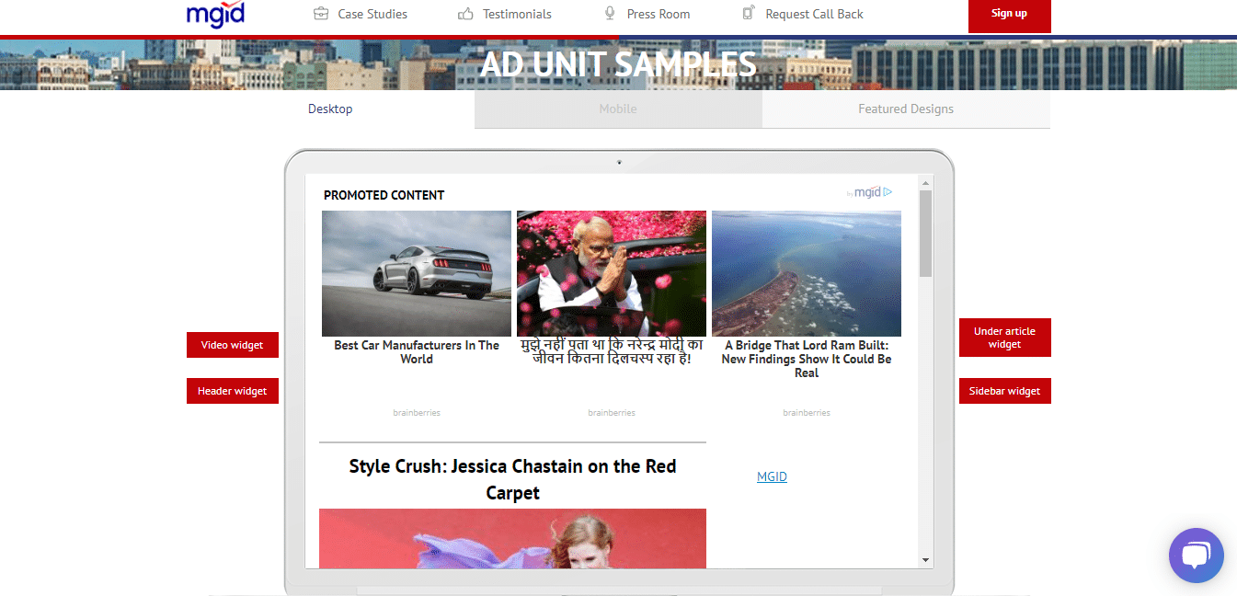1237x596 pixels.
Task: Click the Testimonials thumbs-up icon
Action: pos(465,14)
